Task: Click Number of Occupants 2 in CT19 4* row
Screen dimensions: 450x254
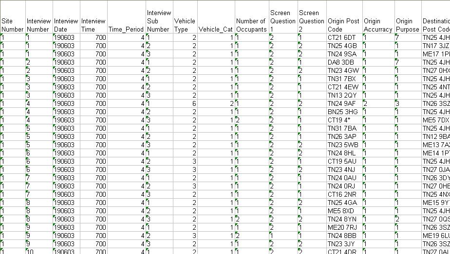Action: [252, 120]
